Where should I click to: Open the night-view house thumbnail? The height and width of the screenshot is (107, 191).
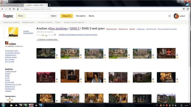point(46,53)
